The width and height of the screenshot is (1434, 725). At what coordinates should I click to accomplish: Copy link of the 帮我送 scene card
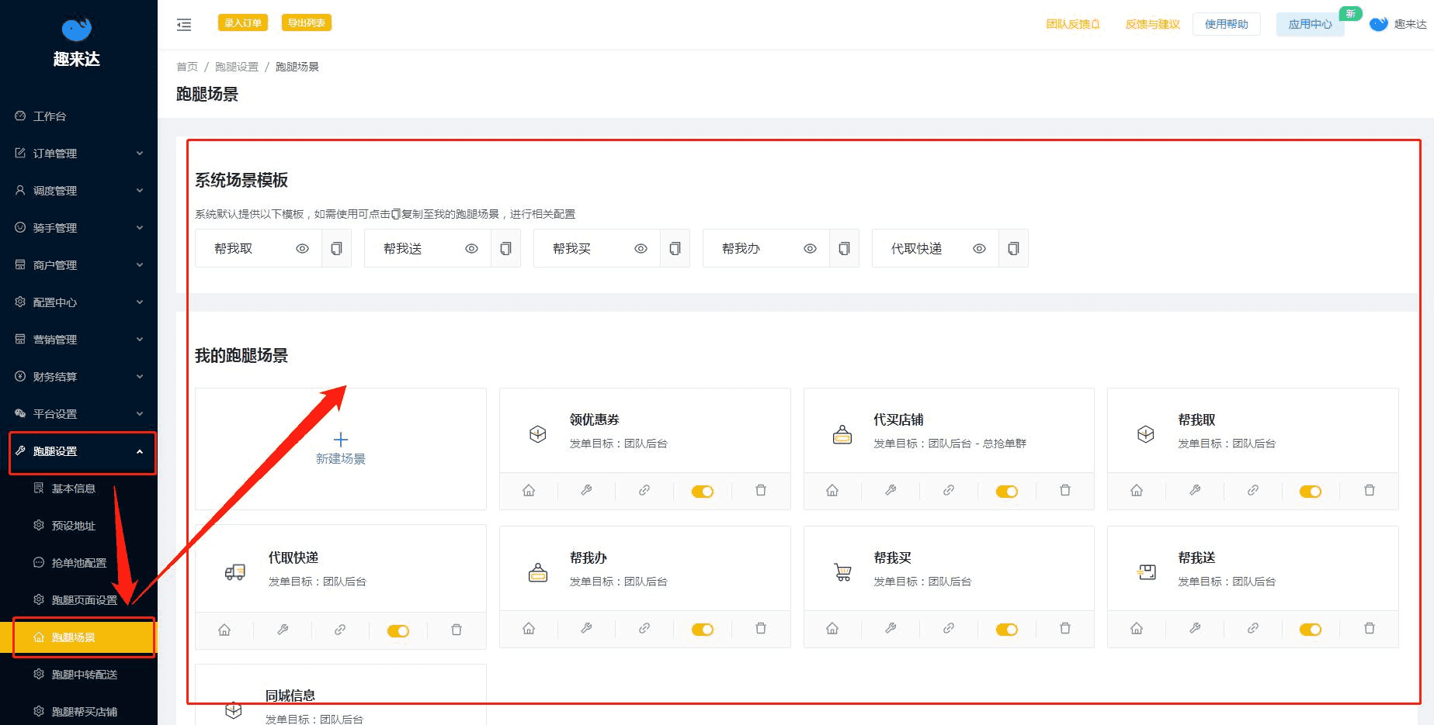pyautogui.click(x=1253, y=628)
